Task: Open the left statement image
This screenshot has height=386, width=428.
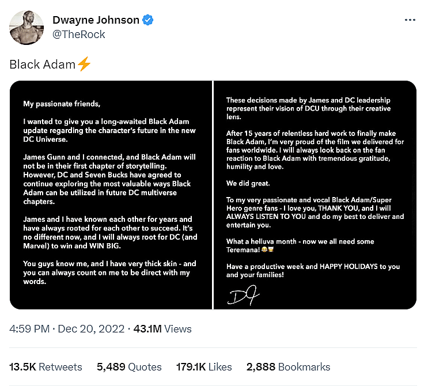Action: coord(111,195)
